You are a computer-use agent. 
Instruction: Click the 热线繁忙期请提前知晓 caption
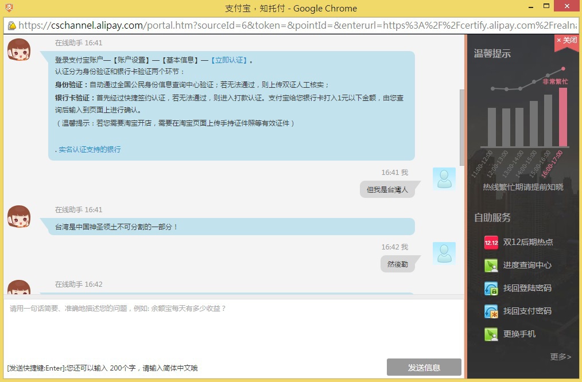[x=523, y=188]
